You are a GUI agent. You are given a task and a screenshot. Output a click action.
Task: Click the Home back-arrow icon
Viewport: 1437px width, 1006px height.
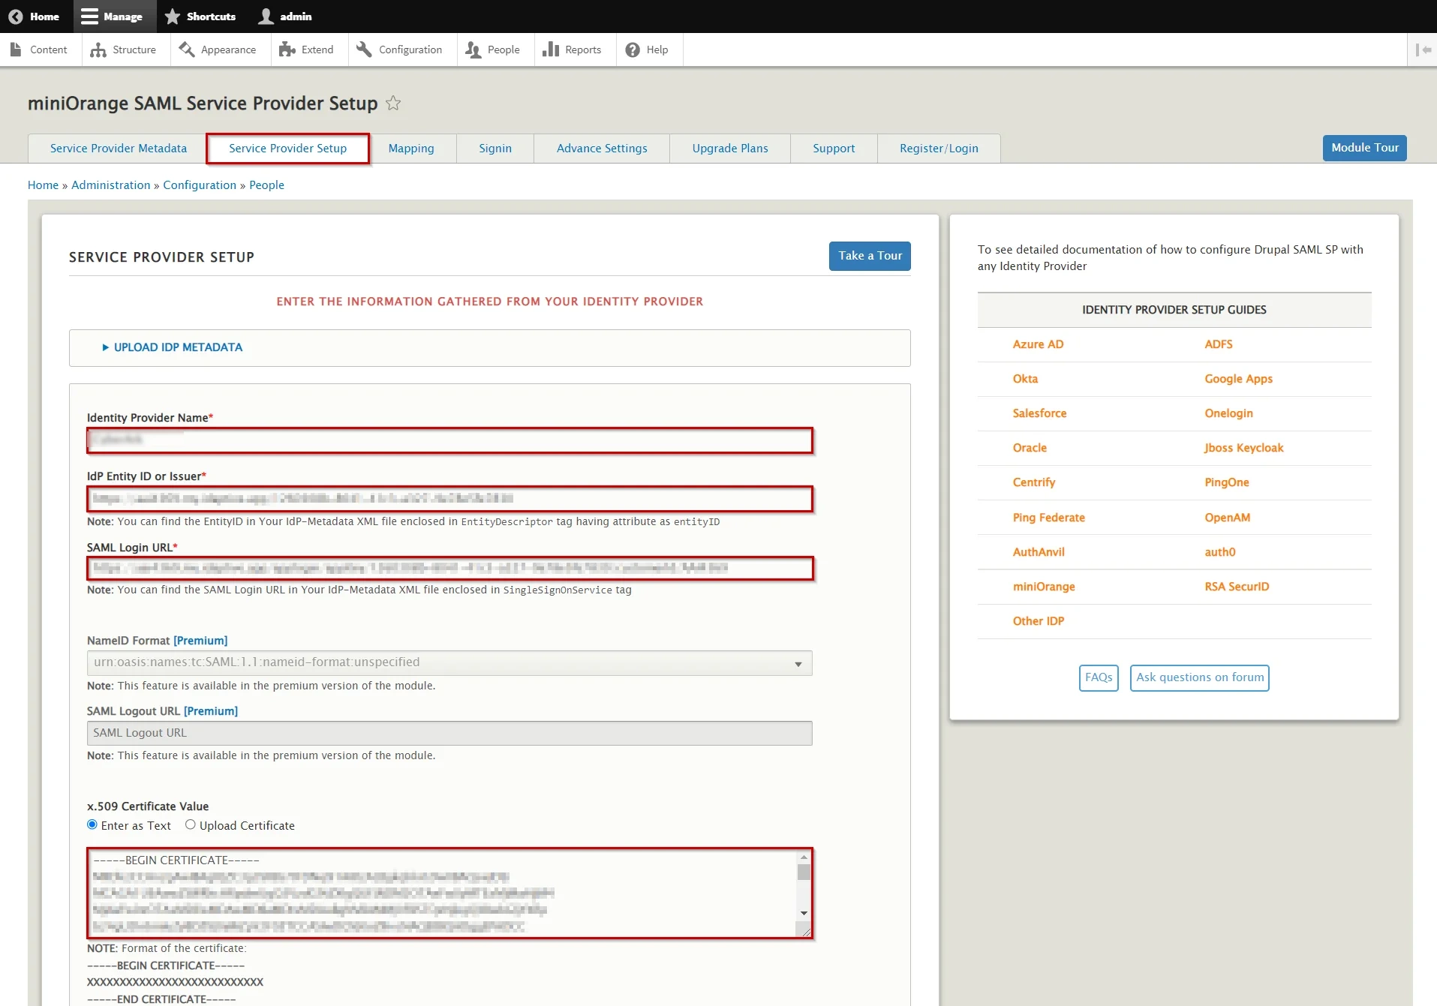[15, 17]
